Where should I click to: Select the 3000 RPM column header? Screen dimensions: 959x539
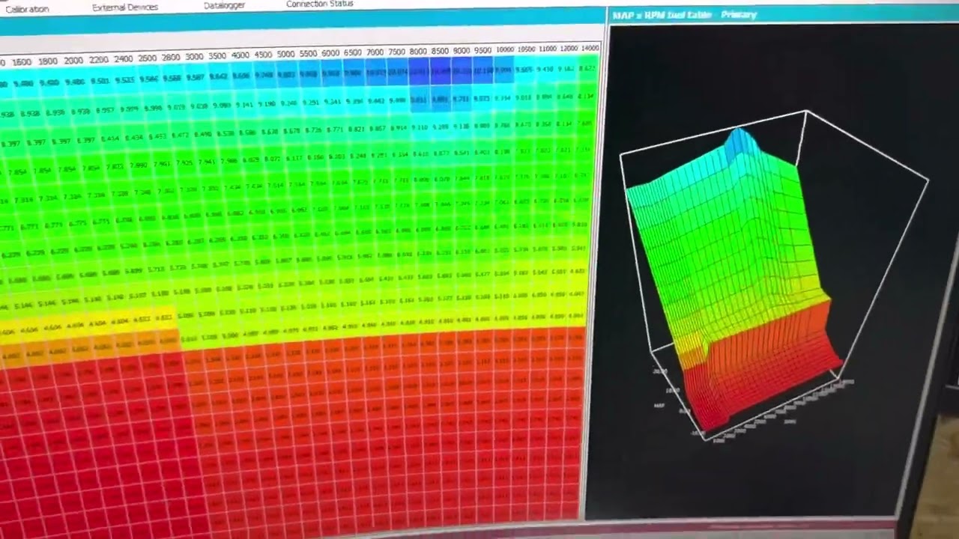[194, 57]
